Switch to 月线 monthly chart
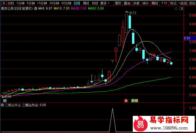The height and width of the screenshot is (133, 196). tap(95, 3)
